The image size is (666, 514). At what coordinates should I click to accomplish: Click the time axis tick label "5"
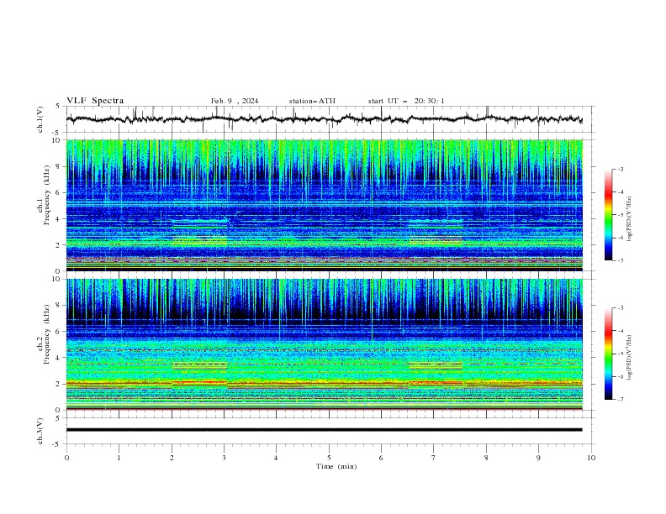[x=329, y=458]
